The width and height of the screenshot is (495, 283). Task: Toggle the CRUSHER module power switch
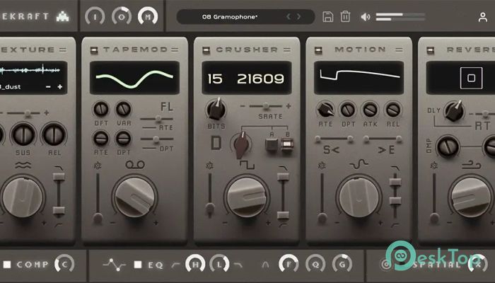206,50
